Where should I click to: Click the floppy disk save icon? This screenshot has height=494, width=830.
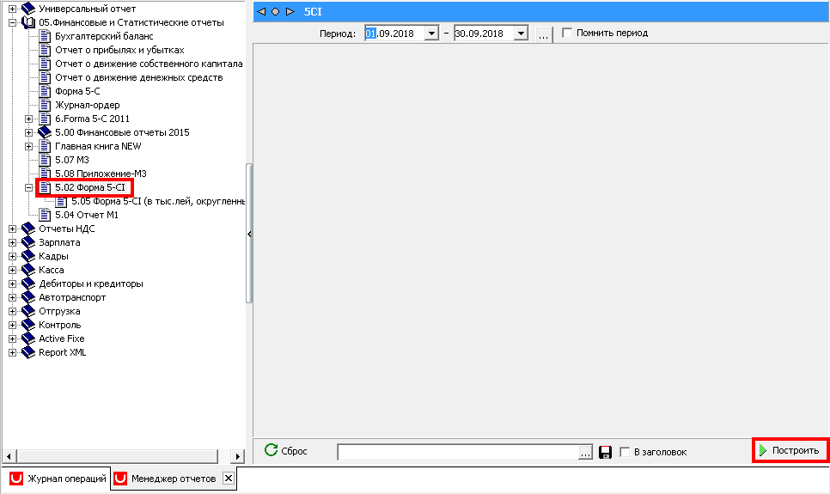click(605, 452)
